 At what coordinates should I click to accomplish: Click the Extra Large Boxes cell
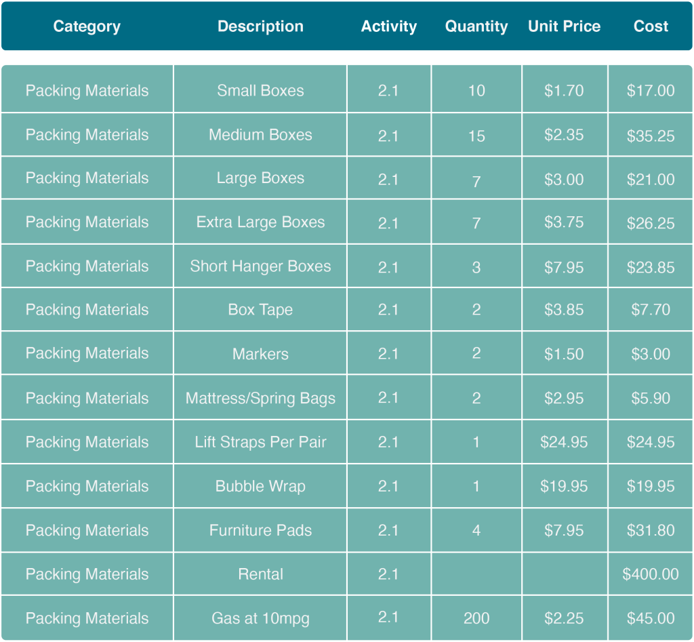pyautogui.click(x=260, y=222)
